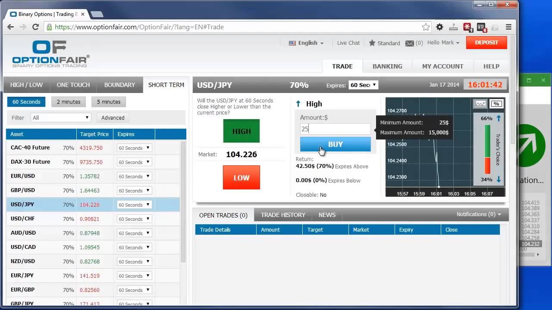The height and width of the screenshot is (310, 552).
Task: Open the TRADE HISTORY tab
Action: (283, 215)
